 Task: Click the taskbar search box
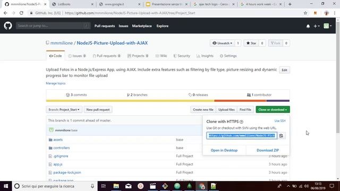pyautogui.click(x=55, y=186)
